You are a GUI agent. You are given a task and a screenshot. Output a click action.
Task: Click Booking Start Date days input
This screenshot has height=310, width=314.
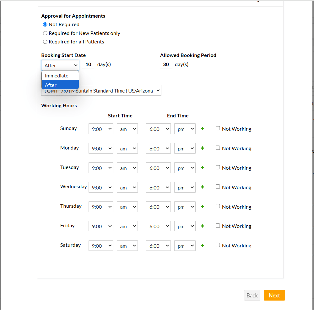[88, 65]
